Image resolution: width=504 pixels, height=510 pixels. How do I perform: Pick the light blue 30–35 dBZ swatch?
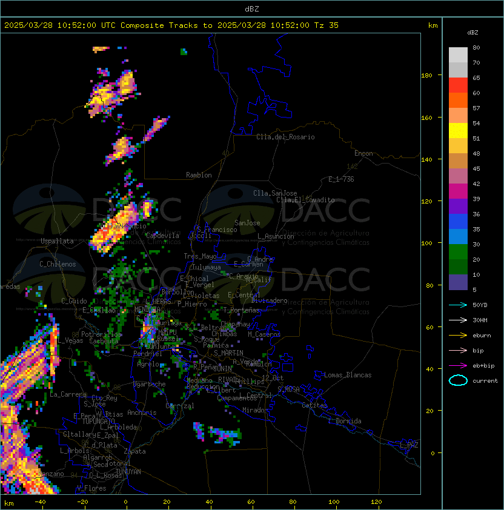coord(458,237)
